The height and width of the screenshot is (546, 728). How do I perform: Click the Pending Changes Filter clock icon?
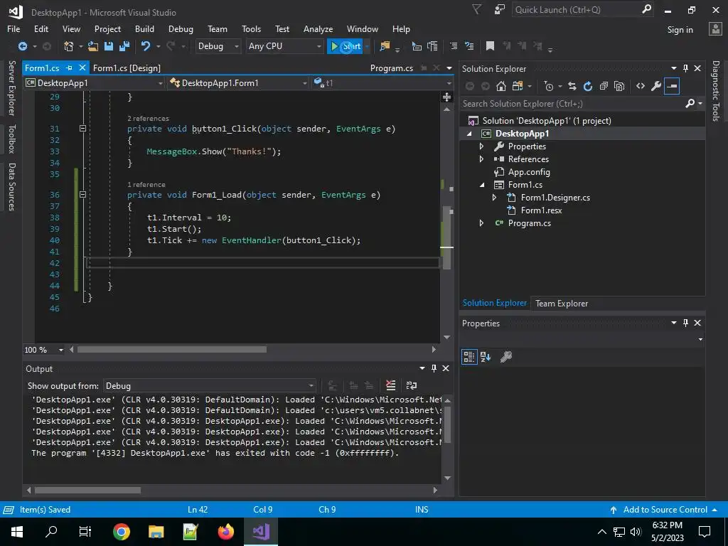(x=549, y=86)
